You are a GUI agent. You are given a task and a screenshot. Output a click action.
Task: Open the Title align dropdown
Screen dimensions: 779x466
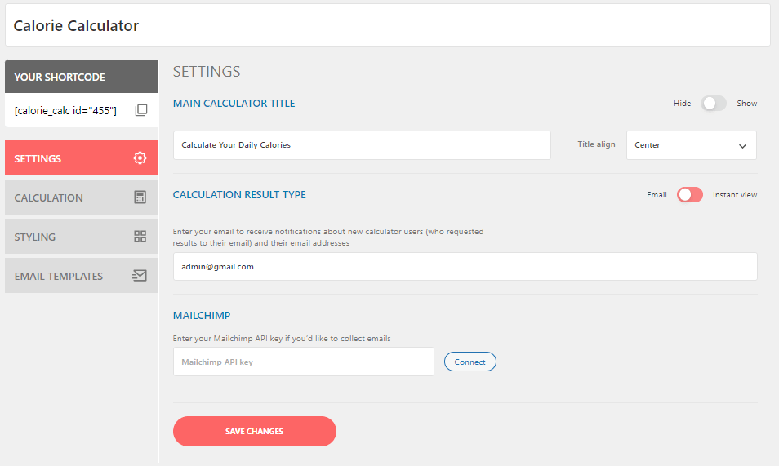(691, 145)
